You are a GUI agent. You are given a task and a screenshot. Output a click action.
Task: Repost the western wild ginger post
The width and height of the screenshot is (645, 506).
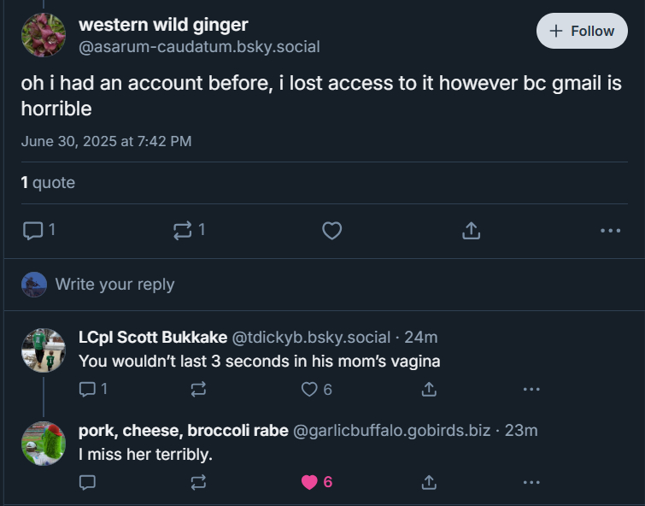pyautogui.click(x=183, y=230)
